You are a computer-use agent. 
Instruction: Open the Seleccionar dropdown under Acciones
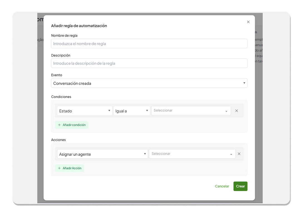(192, 154)
